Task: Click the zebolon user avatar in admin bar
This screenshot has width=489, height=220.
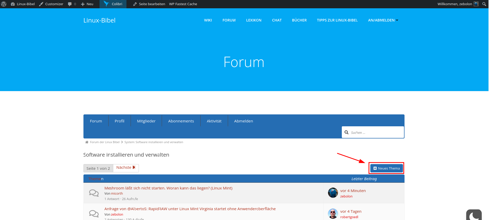Action: tap(476, 4)
